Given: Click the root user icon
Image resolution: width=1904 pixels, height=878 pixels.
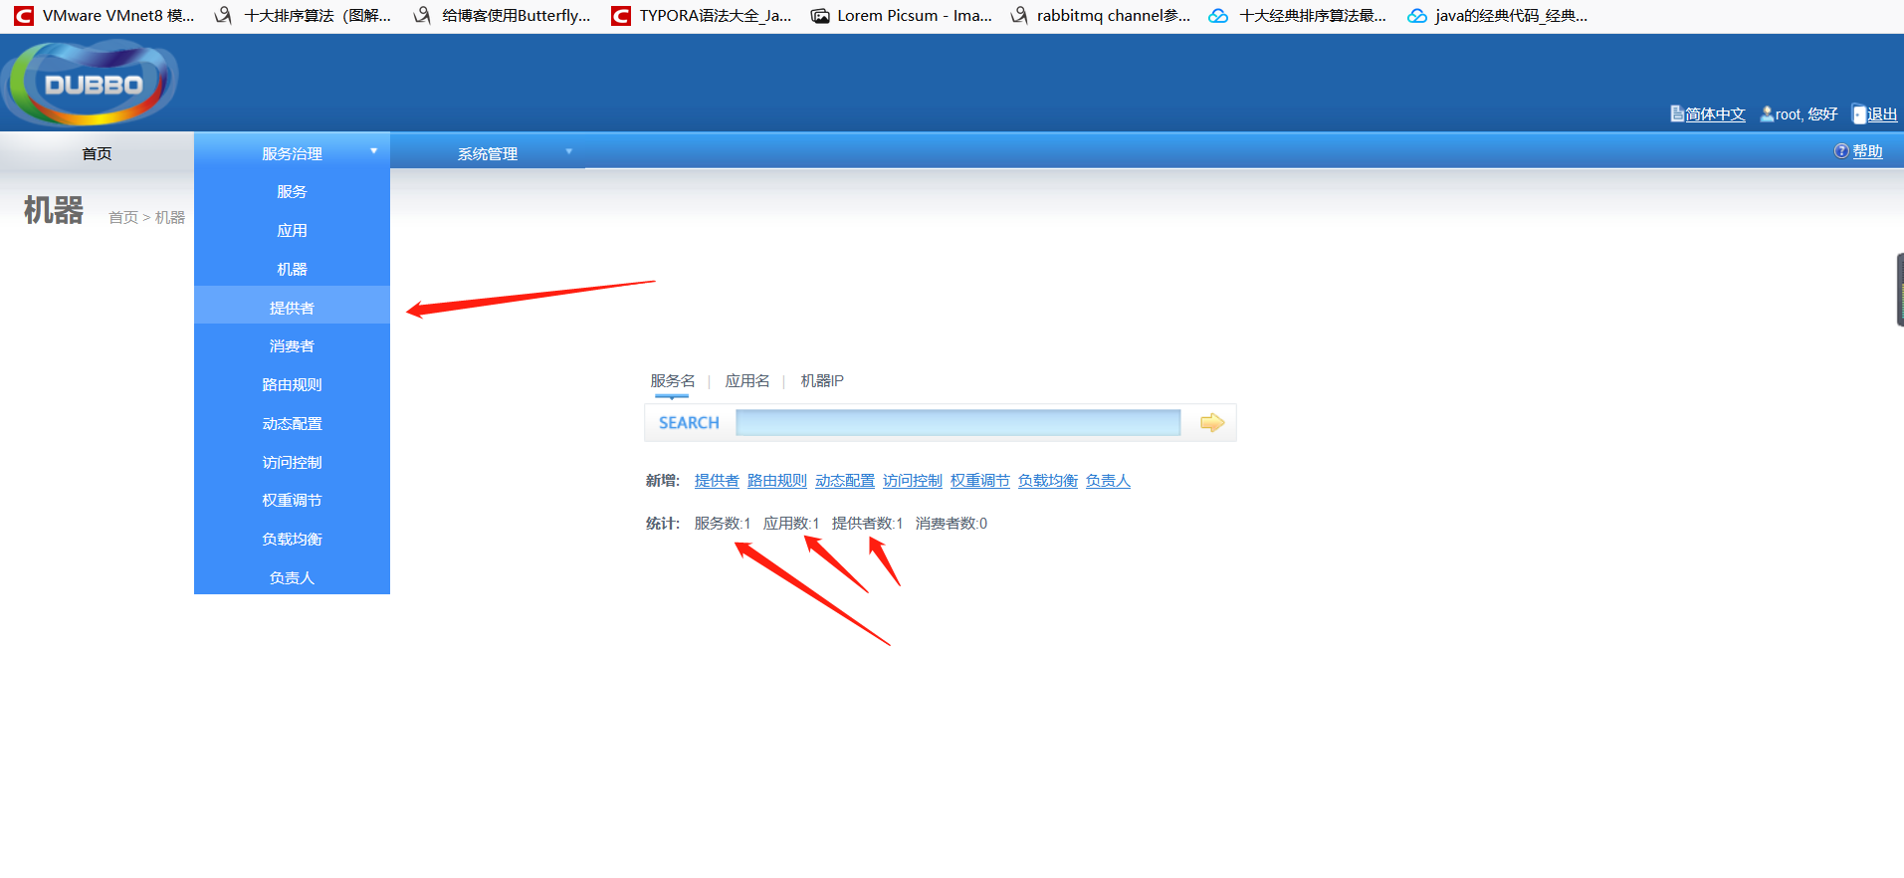Looking at the screenshot, I should click(x=1767, y=114).
